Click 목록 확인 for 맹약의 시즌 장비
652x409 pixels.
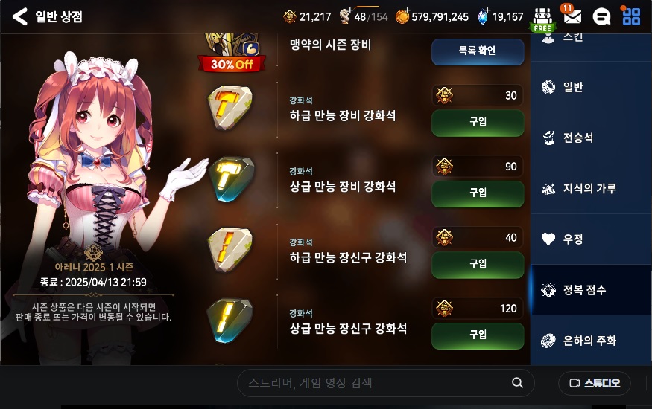click(478, 51)
